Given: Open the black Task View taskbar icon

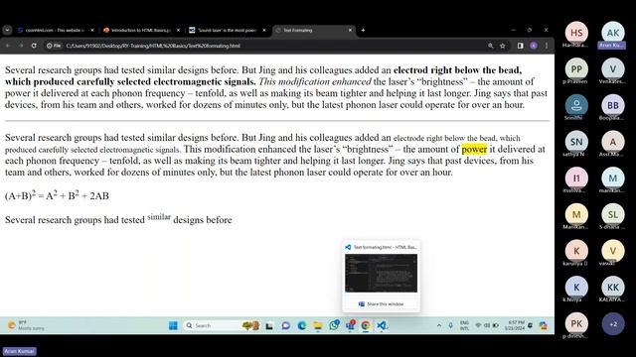Looking at the screenshot, I should click(269, 326).
